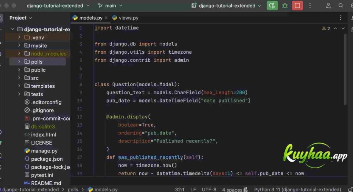Expand the tests folder
Screen dimensions: 353x192
(19, 94)
